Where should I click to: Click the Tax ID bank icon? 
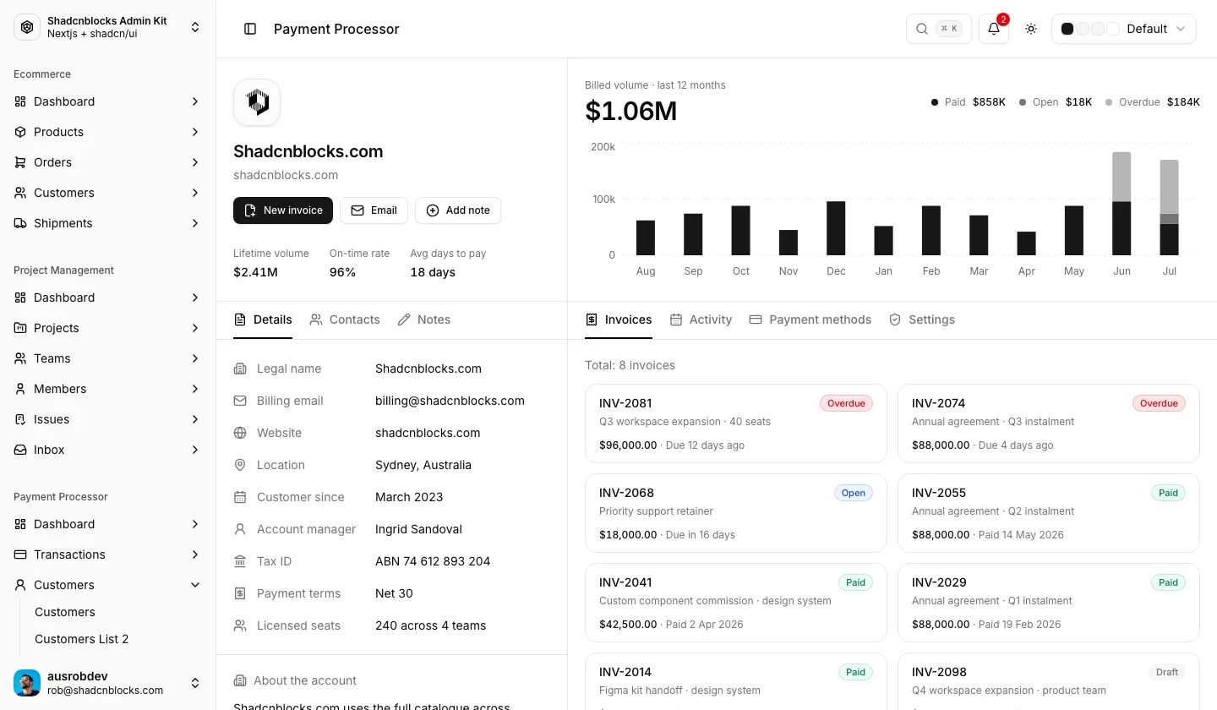(240, 561)
